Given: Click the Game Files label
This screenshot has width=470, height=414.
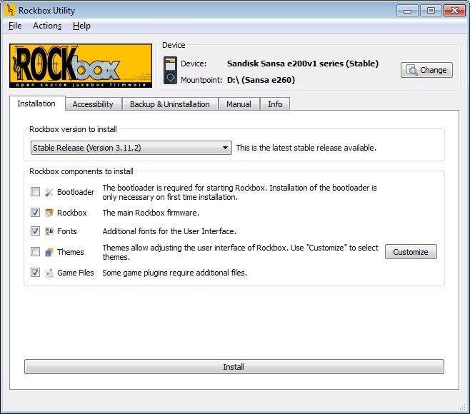Looking at the screenshot, I should (x=76, y=273).
